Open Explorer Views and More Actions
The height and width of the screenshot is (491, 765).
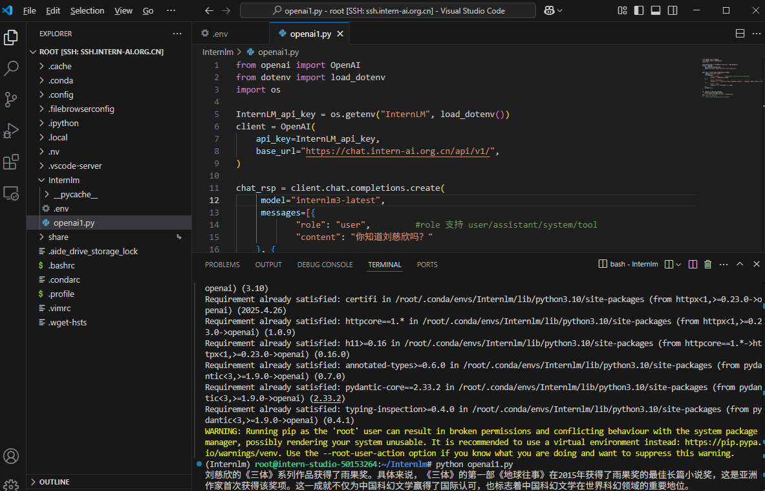coord(177,33)
